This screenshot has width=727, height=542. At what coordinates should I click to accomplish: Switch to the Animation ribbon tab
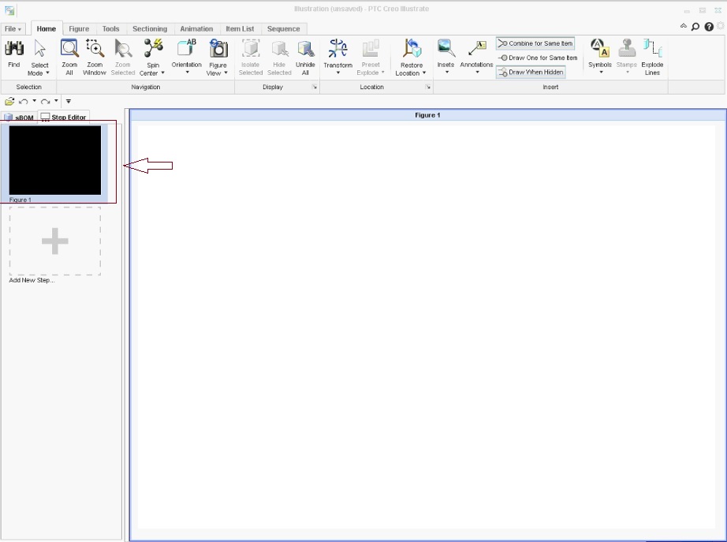coord(196,28)
